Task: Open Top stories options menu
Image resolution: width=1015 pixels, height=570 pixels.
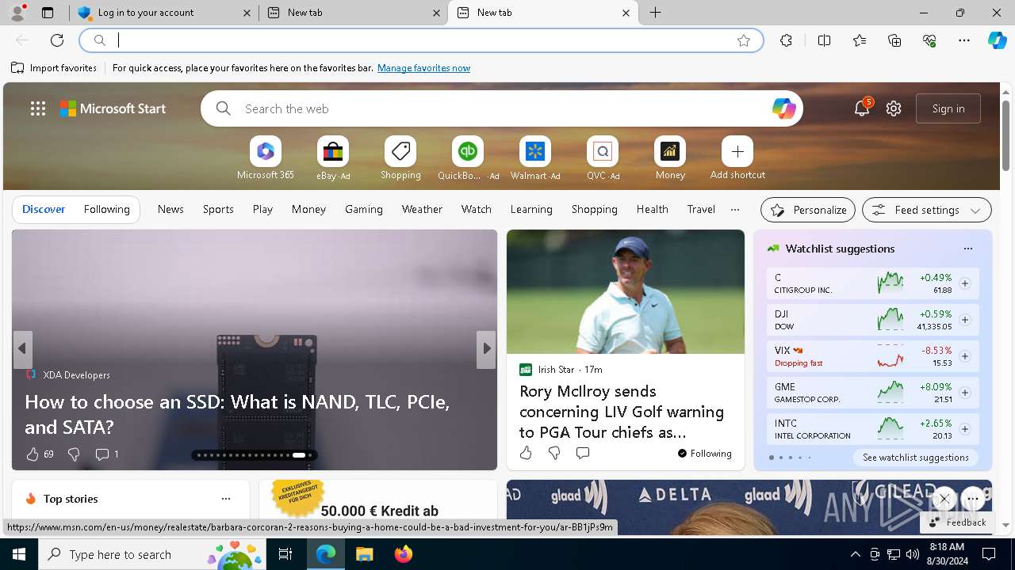Action: click(x=226, y=499)
